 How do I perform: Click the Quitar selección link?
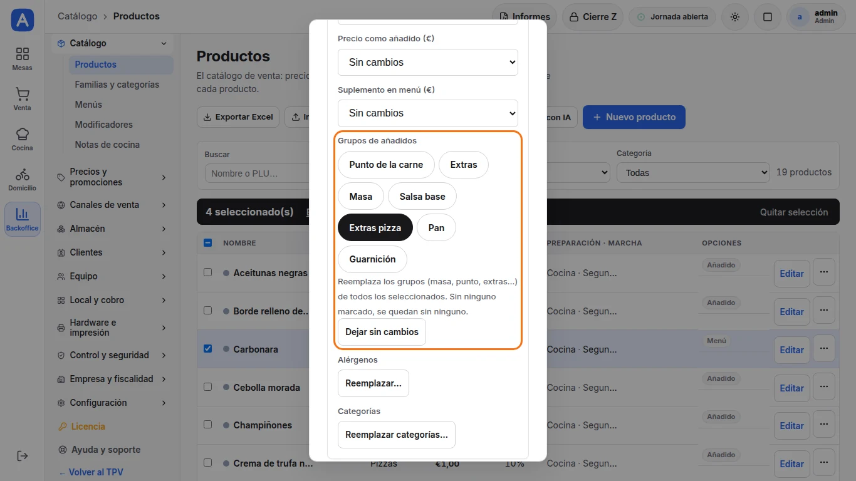pos(794,212)
